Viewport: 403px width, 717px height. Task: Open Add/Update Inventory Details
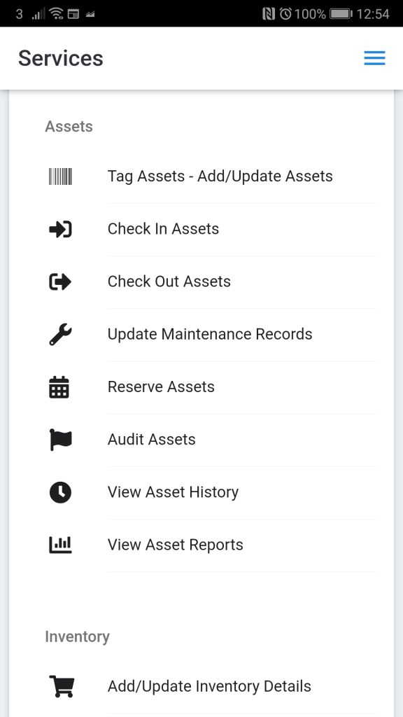(x=209, y=686)
